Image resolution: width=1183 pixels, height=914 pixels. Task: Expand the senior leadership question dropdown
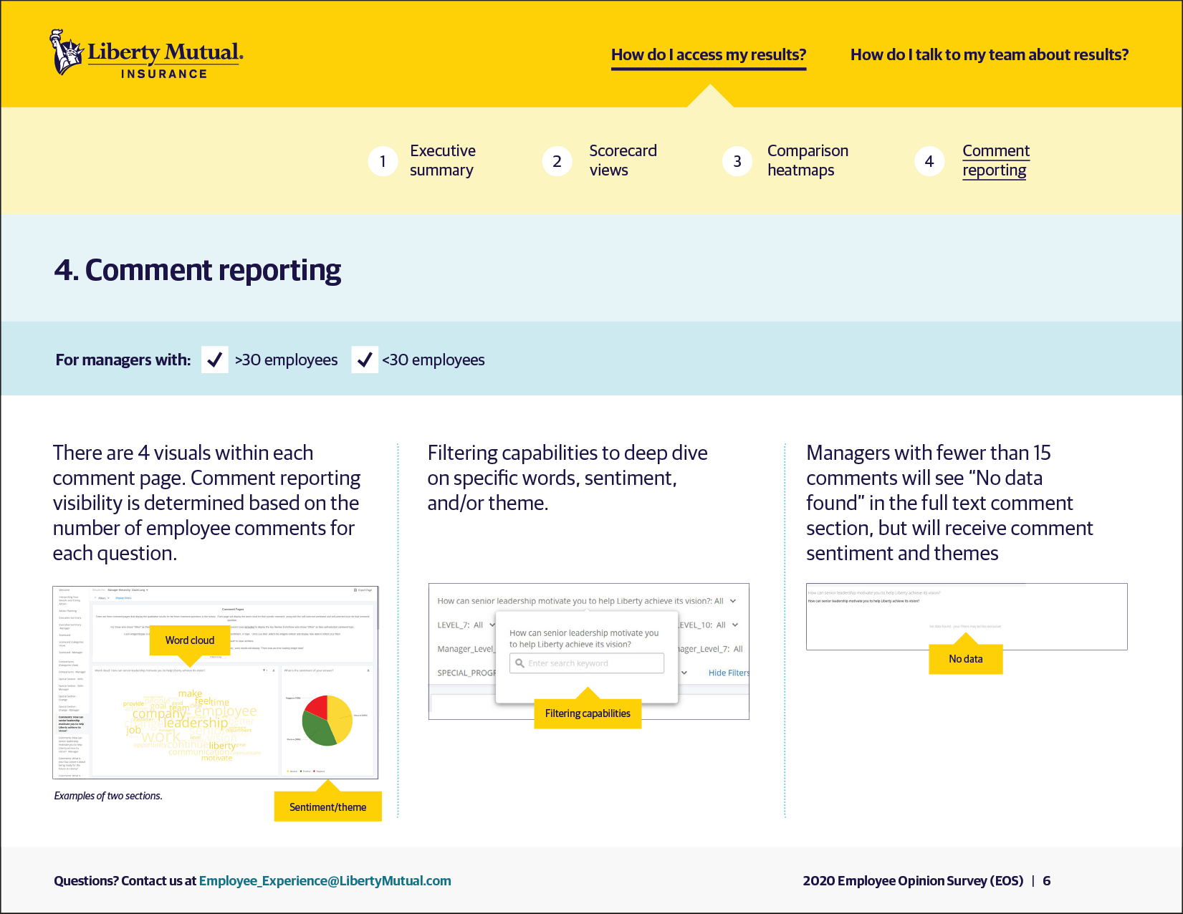[733, 601]
